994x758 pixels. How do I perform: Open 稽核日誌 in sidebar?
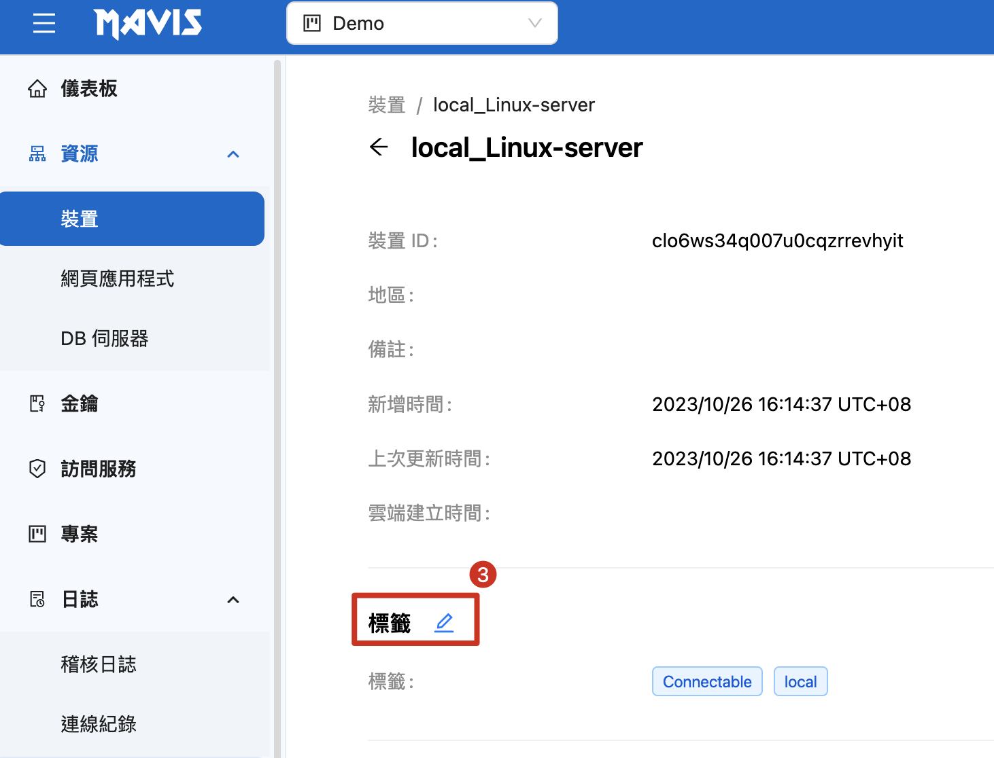coord(99,664)
